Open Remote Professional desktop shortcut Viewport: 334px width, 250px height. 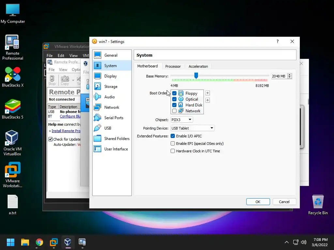[x=13, y=48]
